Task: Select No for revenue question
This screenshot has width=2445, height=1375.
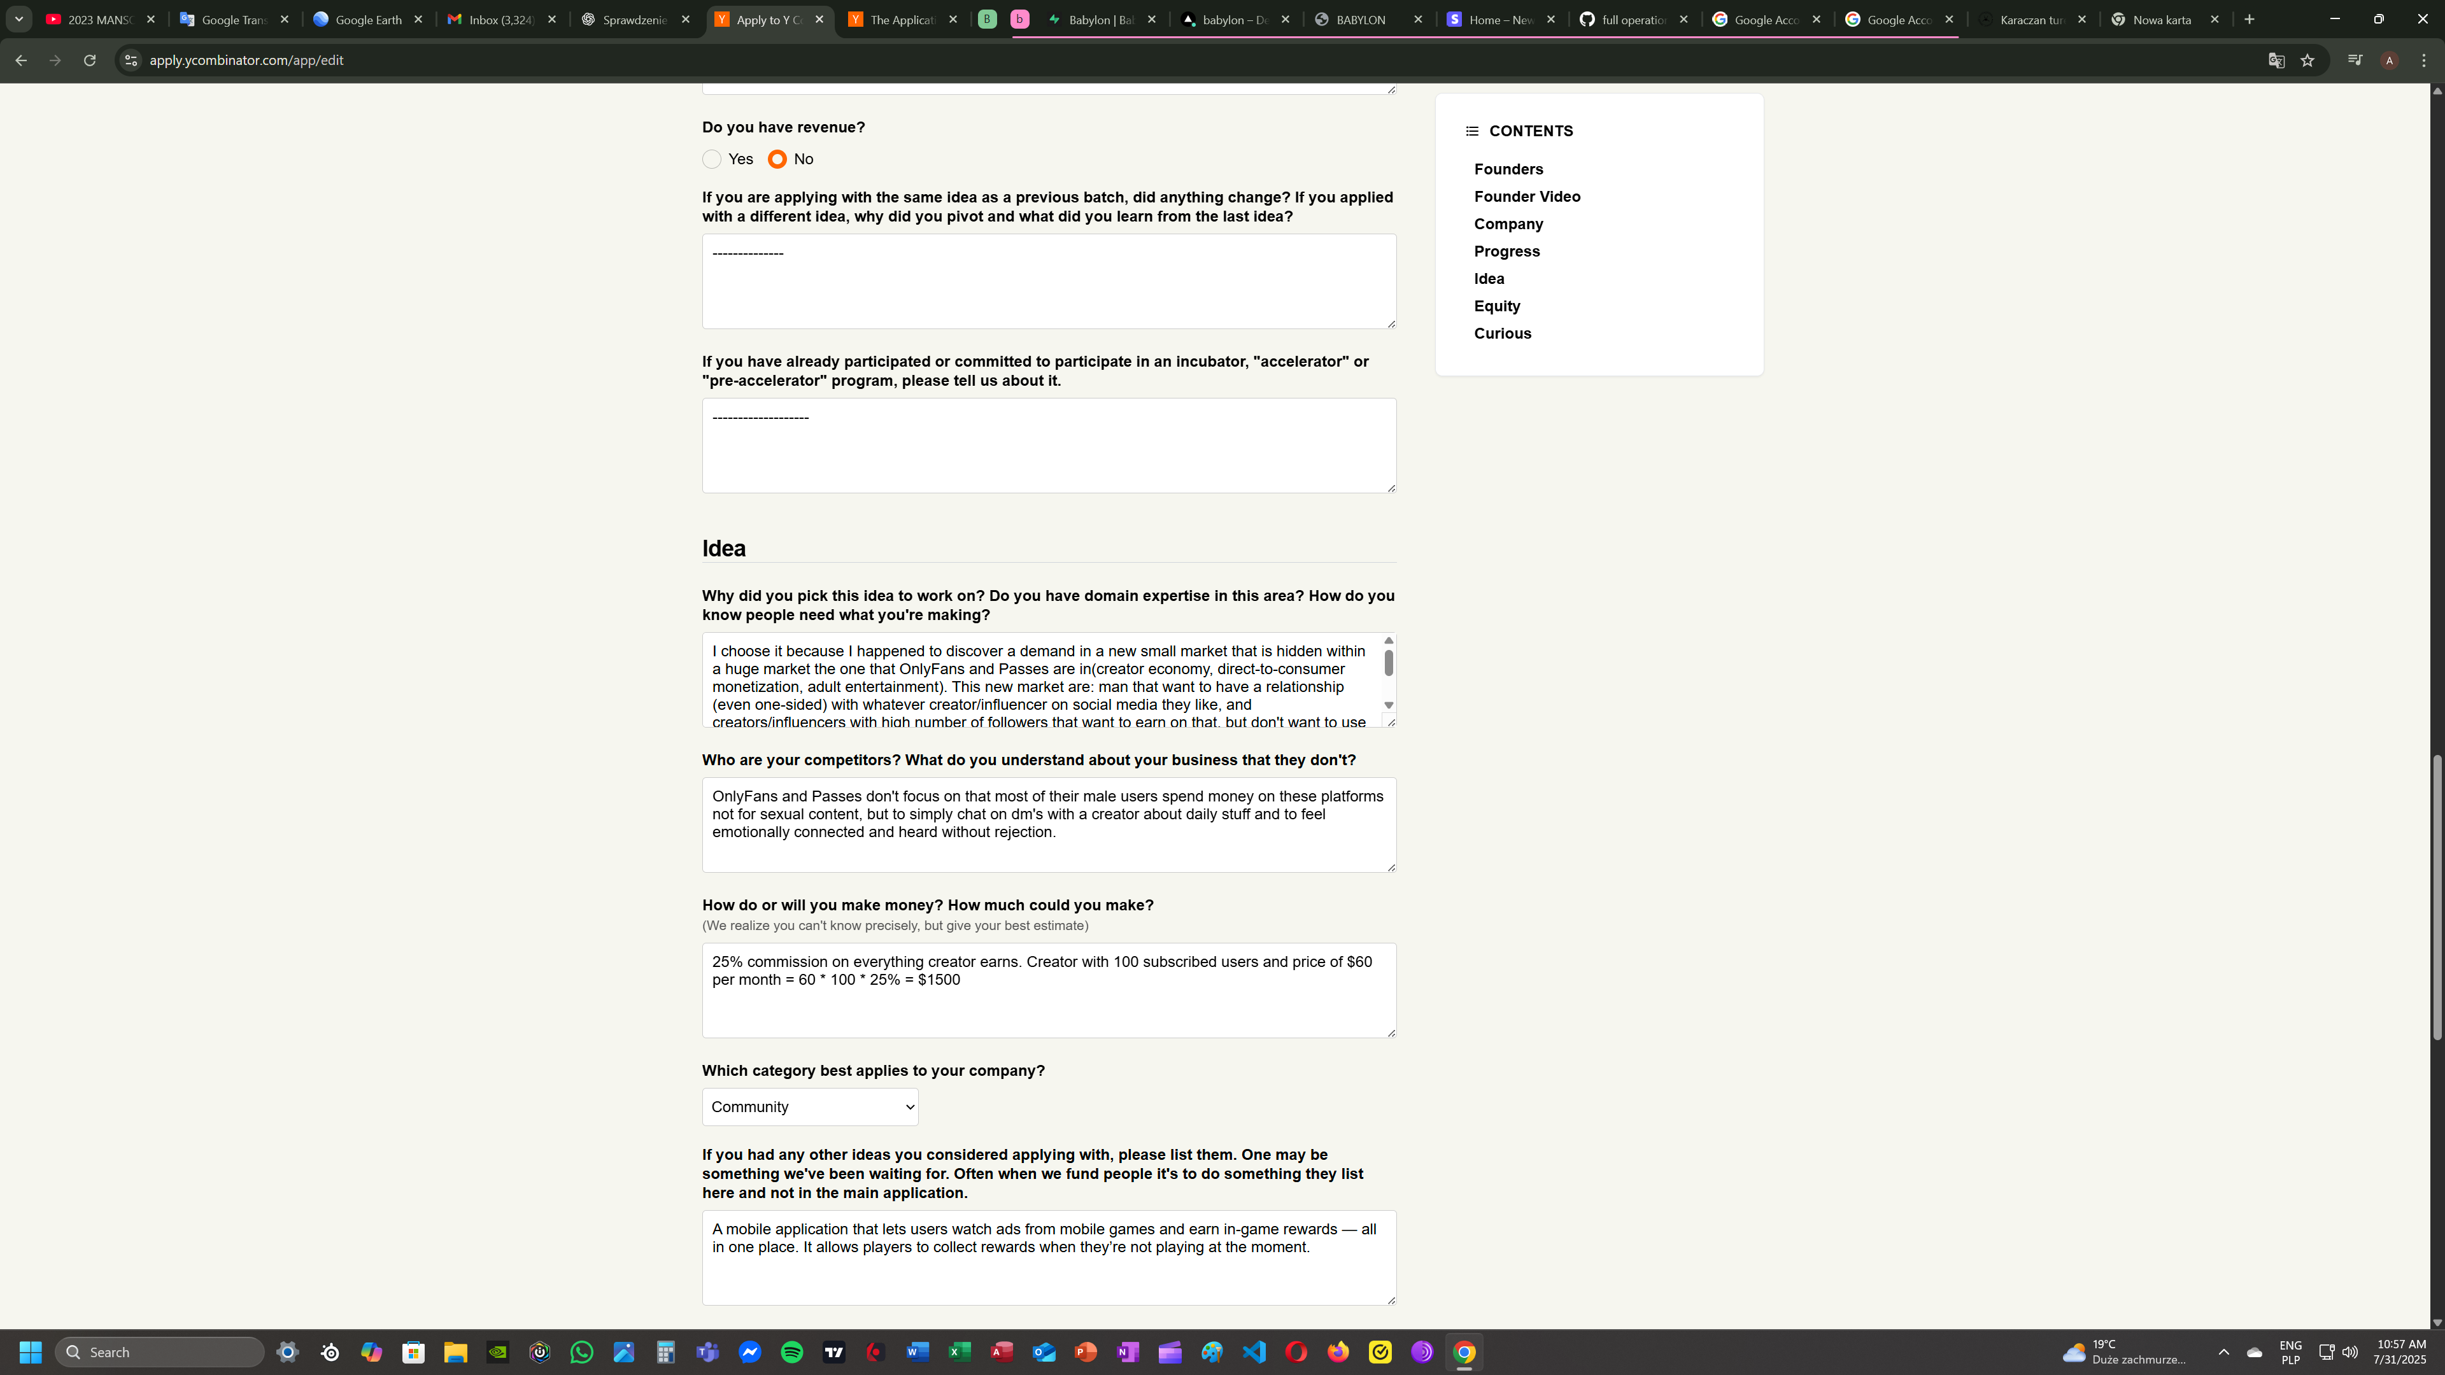Action: point(777,159)
